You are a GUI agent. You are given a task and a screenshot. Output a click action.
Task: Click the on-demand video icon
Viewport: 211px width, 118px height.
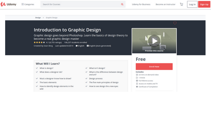[137, 75]
